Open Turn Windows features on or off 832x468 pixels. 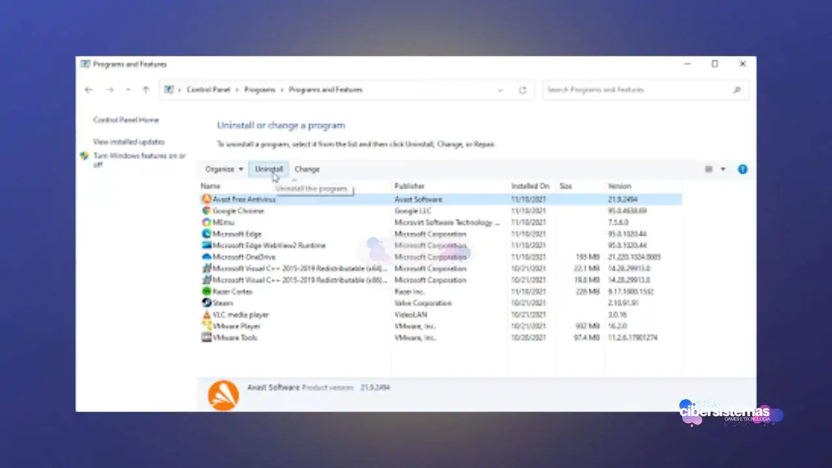click(x=139, y=161)
